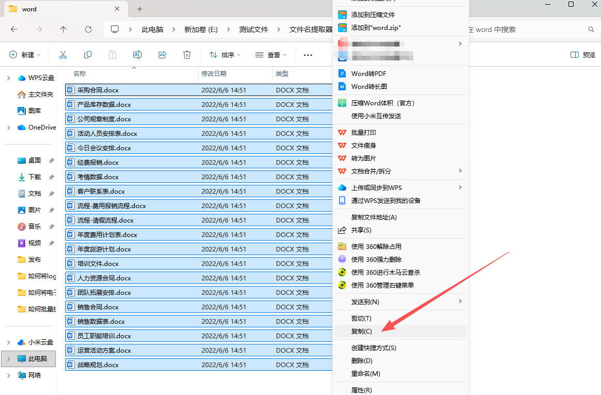601x395 pixels.
Task: Open the 查看 view dropdown
Action: tap(271, 55)
